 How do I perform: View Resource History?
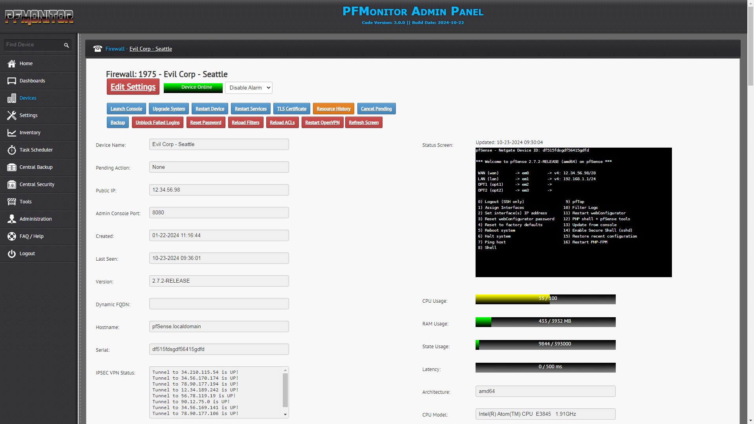(x=334, y=109)
